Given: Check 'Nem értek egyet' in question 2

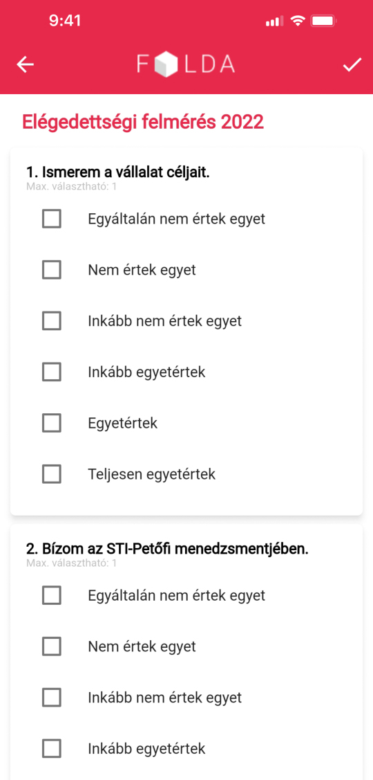Looking at the screenshot, I should pos(52,646).
